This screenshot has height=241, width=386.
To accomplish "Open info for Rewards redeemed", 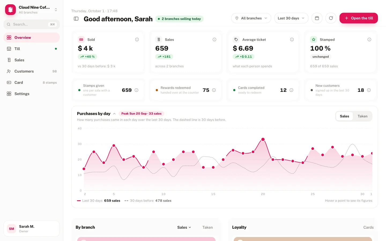I will pos(214,90).
